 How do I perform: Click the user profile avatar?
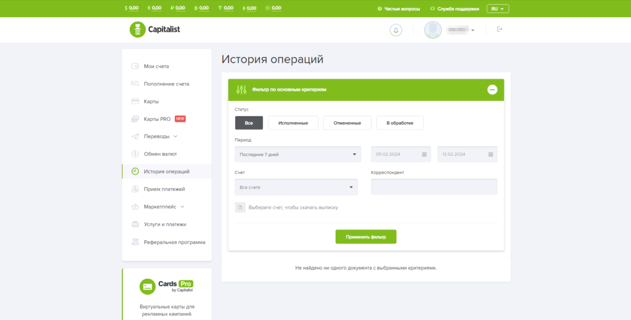(x=433, y=30)
